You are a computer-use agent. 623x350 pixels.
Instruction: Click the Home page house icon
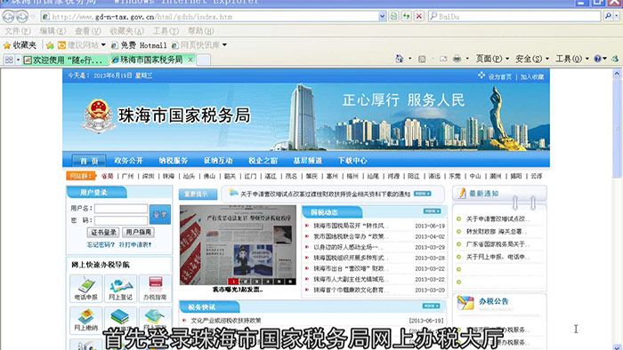click(400, 59)
